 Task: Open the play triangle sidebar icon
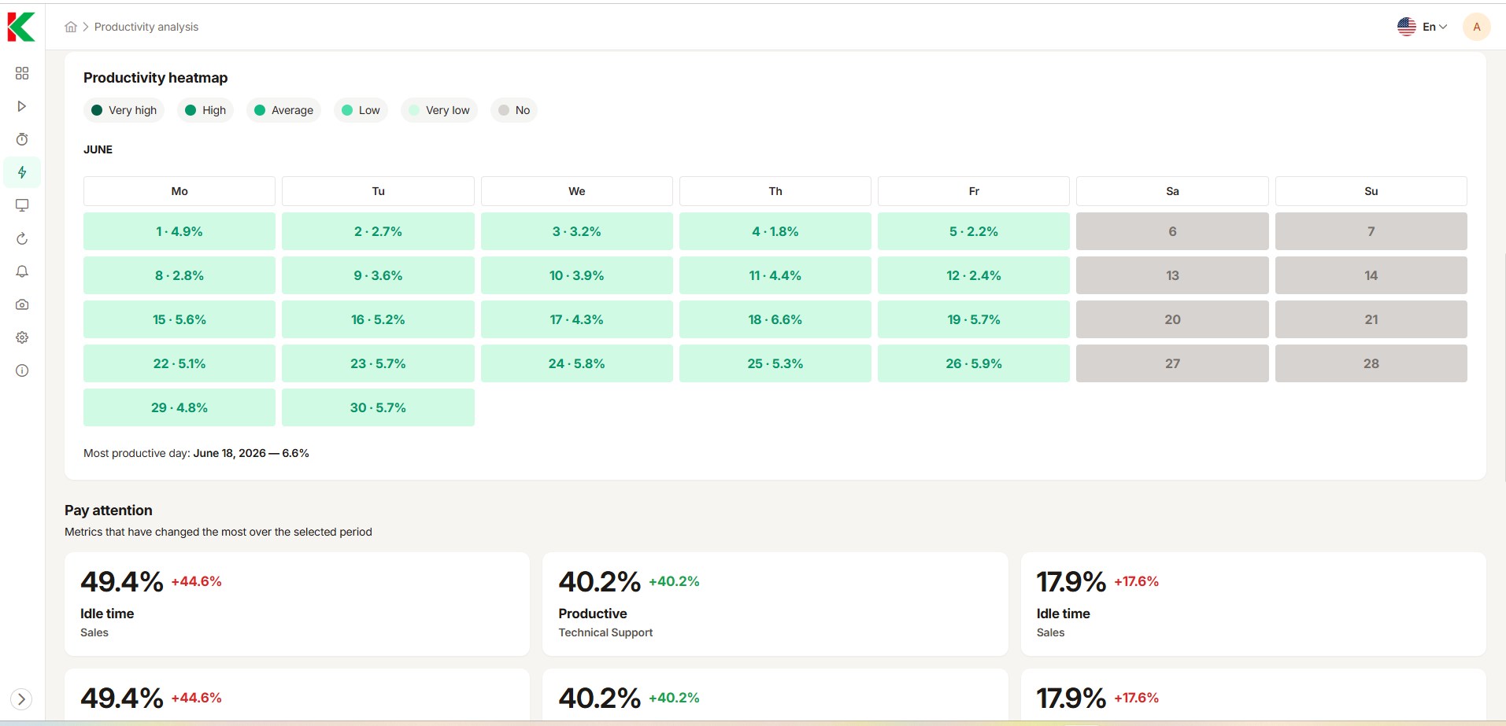[x=22, y=106]
